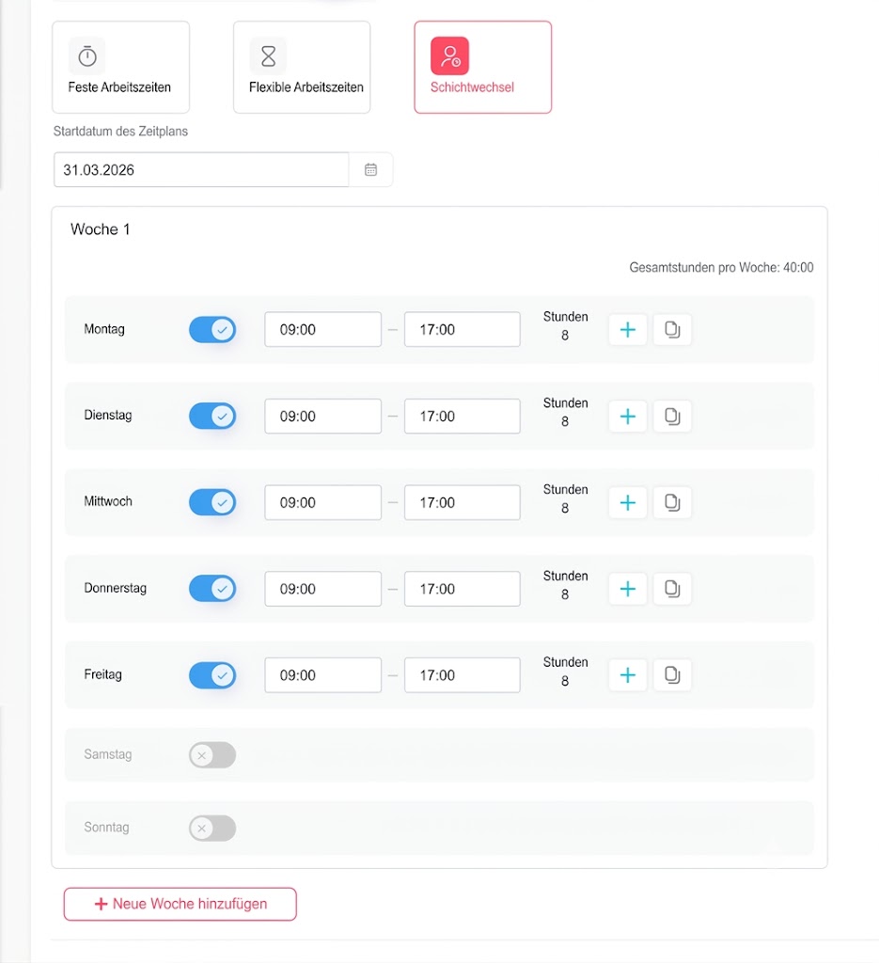Enable the Samstag toggle

212,755
